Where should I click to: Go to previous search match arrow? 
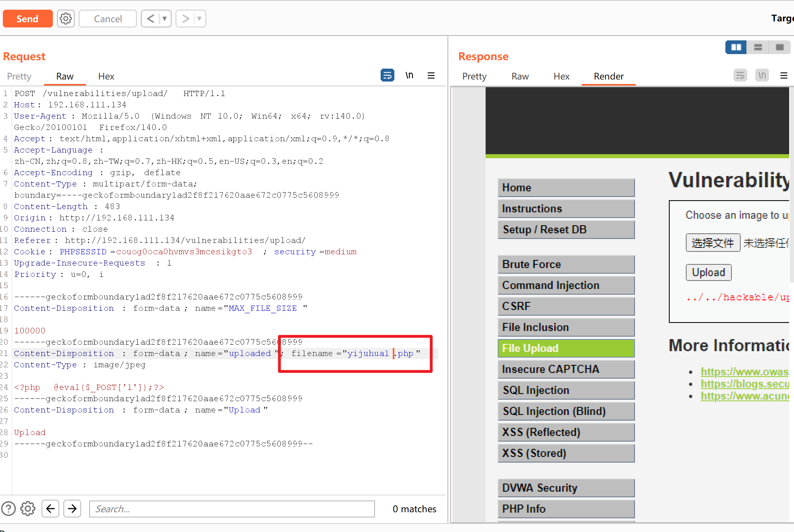(x=50, y=509)
